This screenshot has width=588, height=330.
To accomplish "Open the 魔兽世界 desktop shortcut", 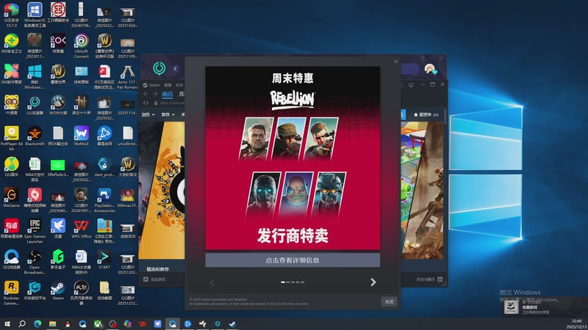I will pyautogui.click(x=58, y=74).
